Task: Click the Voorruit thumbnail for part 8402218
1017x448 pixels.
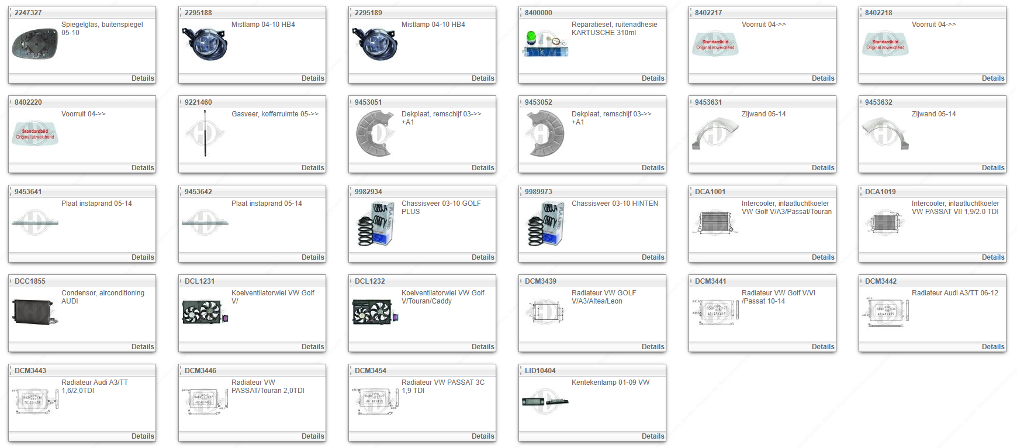Action: point(885,44)
